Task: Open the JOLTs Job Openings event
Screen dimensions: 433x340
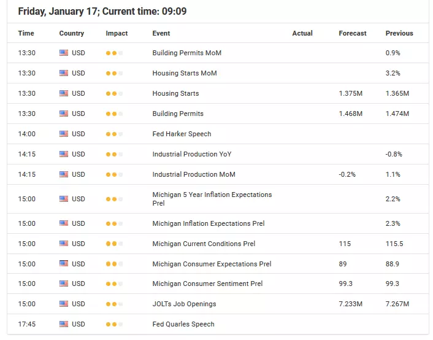Action: click(184, 304)
